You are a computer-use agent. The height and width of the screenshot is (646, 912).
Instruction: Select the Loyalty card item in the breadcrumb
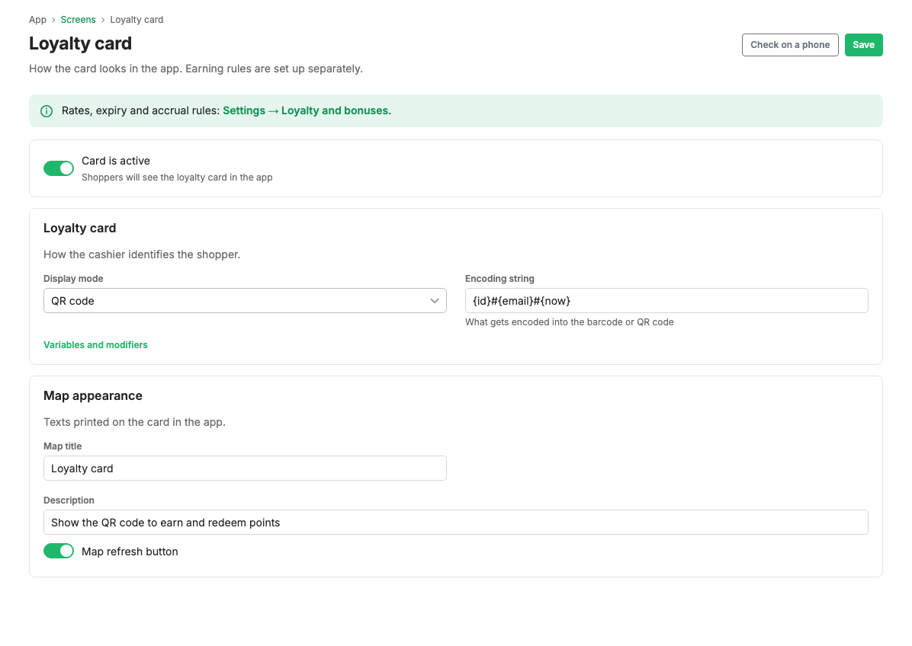tap(136, 20)
